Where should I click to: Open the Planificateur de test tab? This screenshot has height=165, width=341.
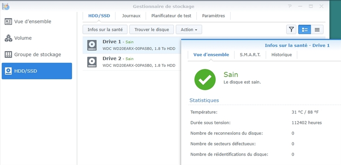pos(171,16)
